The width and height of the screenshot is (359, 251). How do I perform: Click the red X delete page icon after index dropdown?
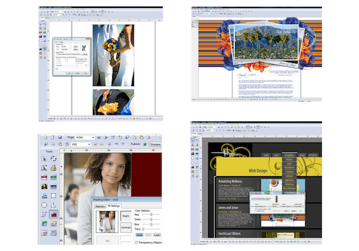[x=149, y=138]
